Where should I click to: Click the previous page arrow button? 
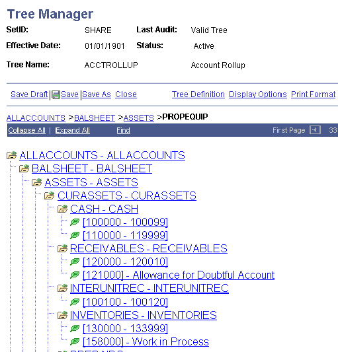[x=315, y=130]
